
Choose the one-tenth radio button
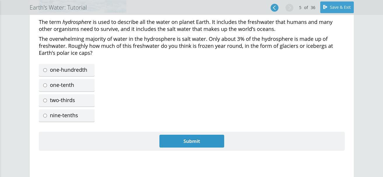[x=45, y=85]
